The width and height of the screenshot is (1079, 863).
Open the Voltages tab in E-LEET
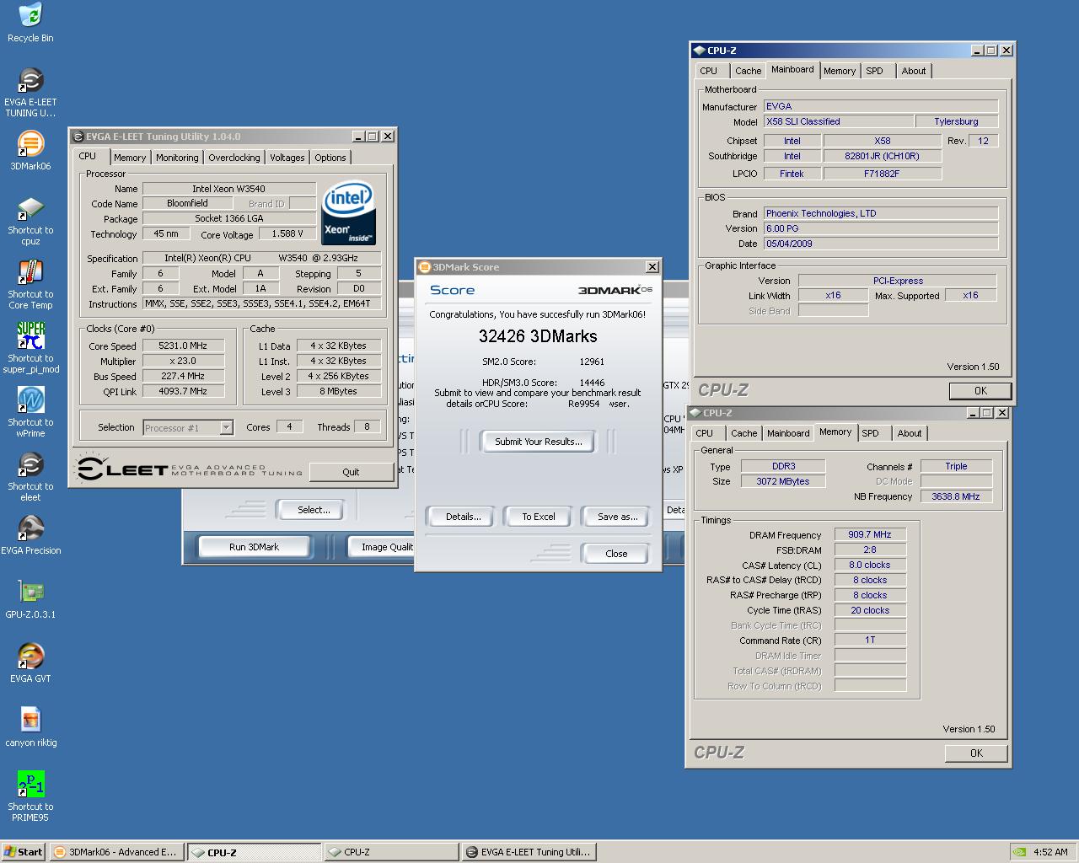(x=287, y=158)
